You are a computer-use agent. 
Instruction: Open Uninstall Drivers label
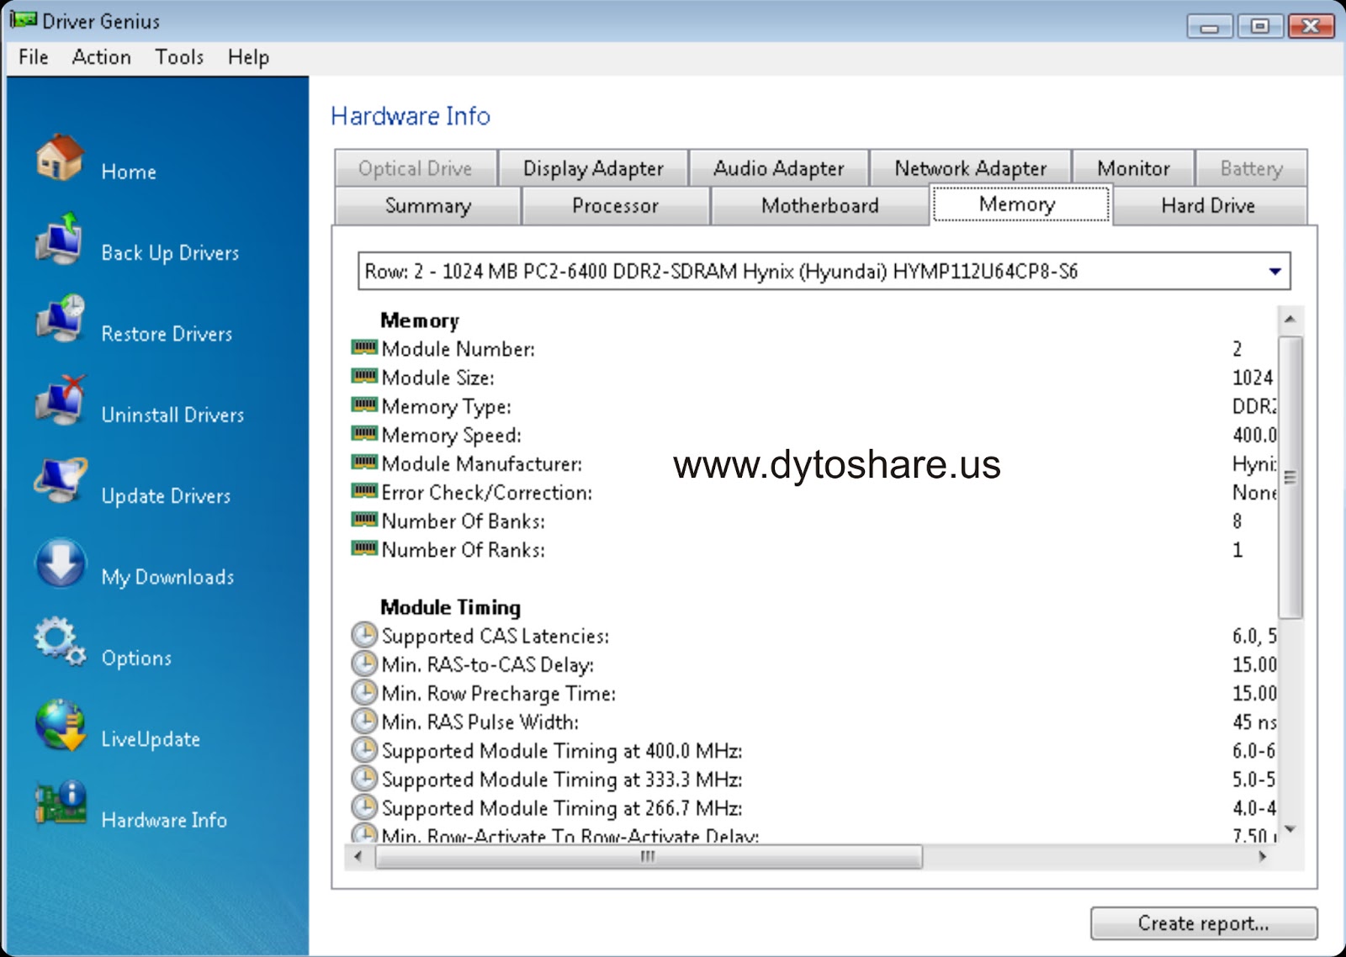coord(172,415)
